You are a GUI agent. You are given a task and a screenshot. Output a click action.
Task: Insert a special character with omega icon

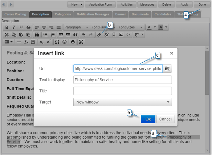(57, 42)
